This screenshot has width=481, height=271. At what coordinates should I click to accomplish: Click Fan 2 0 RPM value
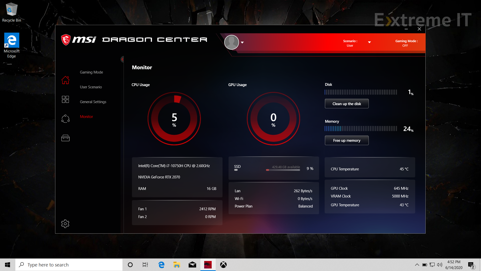(x=210, y=217)
